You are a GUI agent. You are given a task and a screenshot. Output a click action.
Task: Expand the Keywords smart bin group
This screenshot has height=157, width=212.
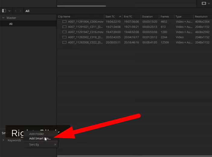pos(3,140)
